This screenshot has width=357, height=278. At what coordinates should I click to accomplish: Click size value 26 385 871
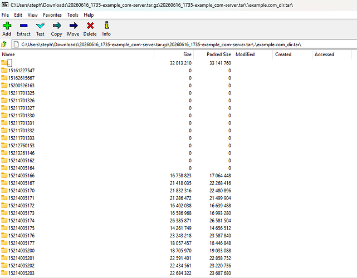[180, 221]
